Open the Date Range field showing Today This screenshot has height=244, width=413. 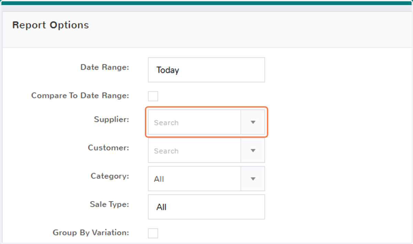206,70
